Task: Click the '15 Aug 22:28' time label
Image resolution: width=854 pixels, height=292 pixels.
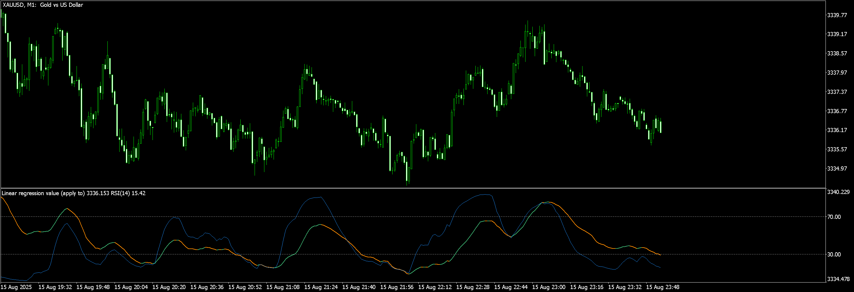Action: pos(473,287)
